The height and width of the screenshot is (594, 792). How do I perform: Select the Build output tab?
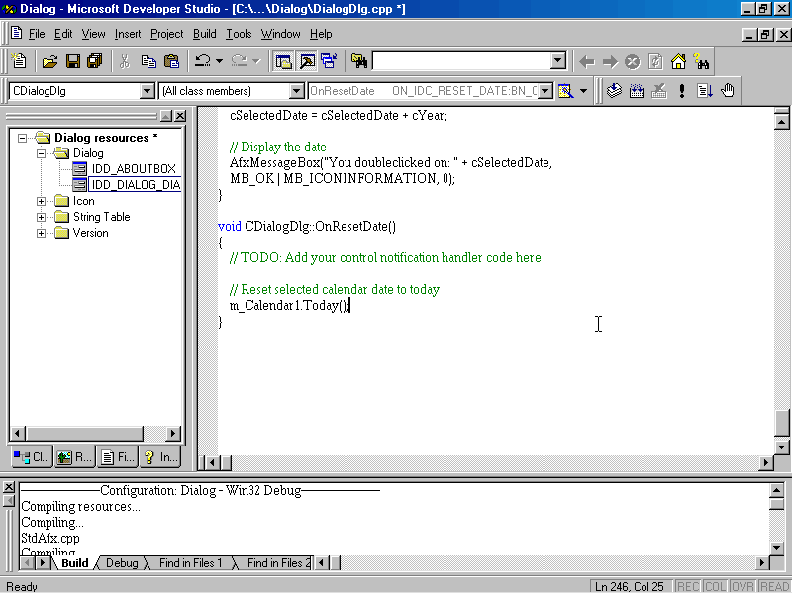click(x=75, y=563)
